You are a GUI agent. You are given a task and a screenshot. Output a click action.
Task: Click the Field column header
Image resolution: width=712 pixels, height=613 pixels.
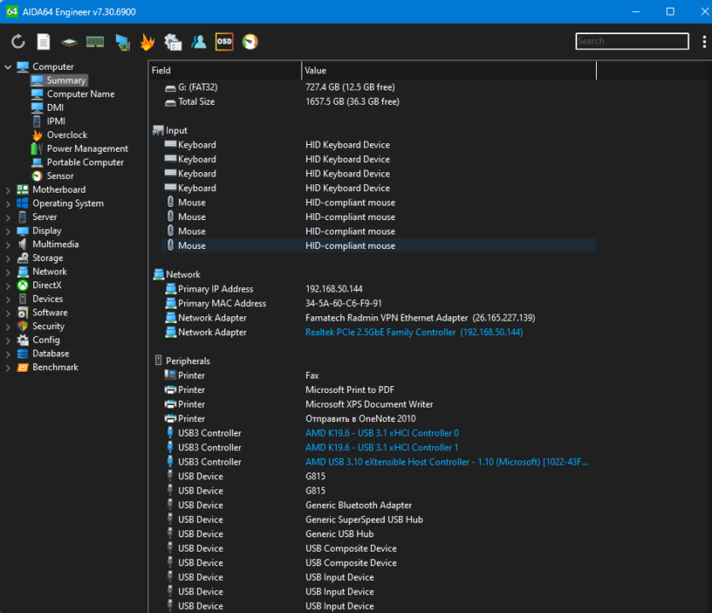tap(225, 71)
